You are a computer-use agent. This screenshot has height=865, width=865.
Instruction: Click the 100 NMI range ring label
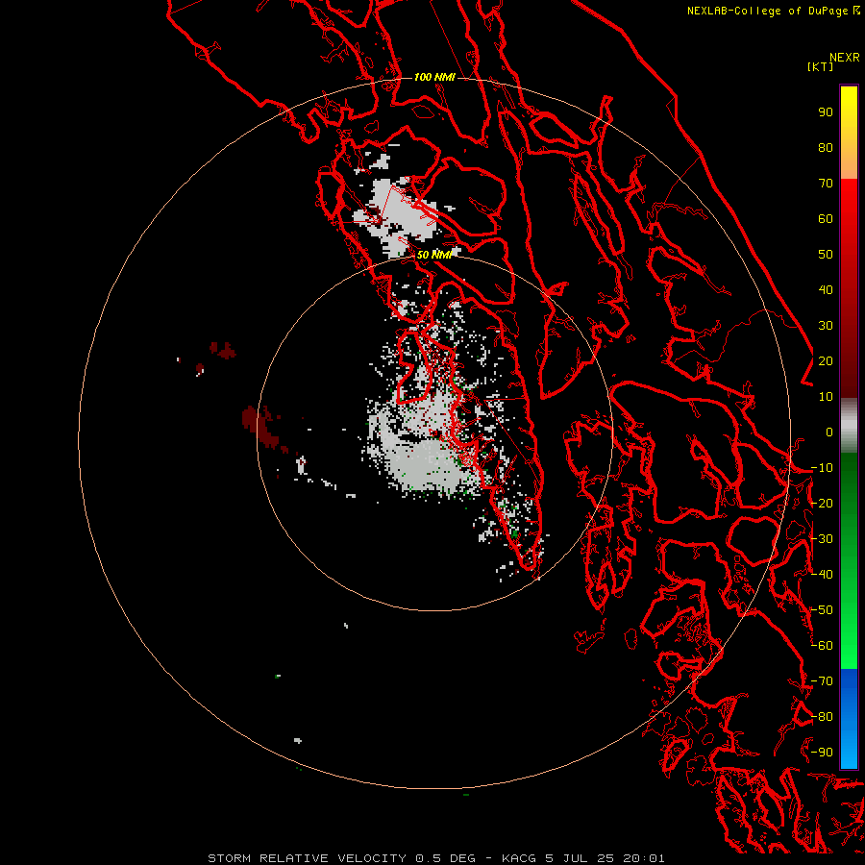434,77
